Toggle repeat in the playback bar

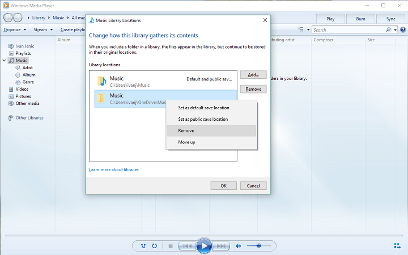[x=154, y=245]
